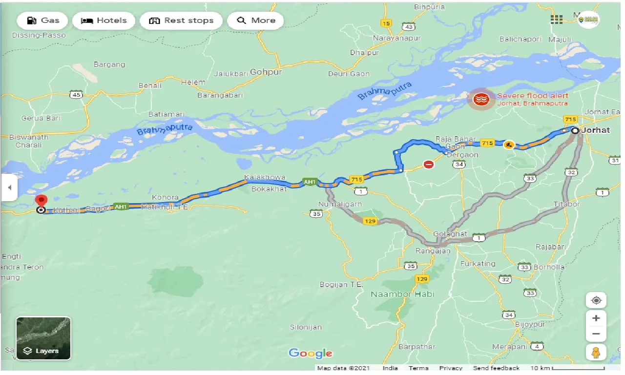Select the Hotels search chip

click(104, 21)
